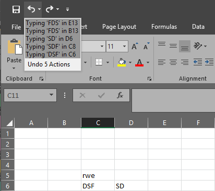
Task: Click the Undo arrow icon
Action: [x=31, y=9]
